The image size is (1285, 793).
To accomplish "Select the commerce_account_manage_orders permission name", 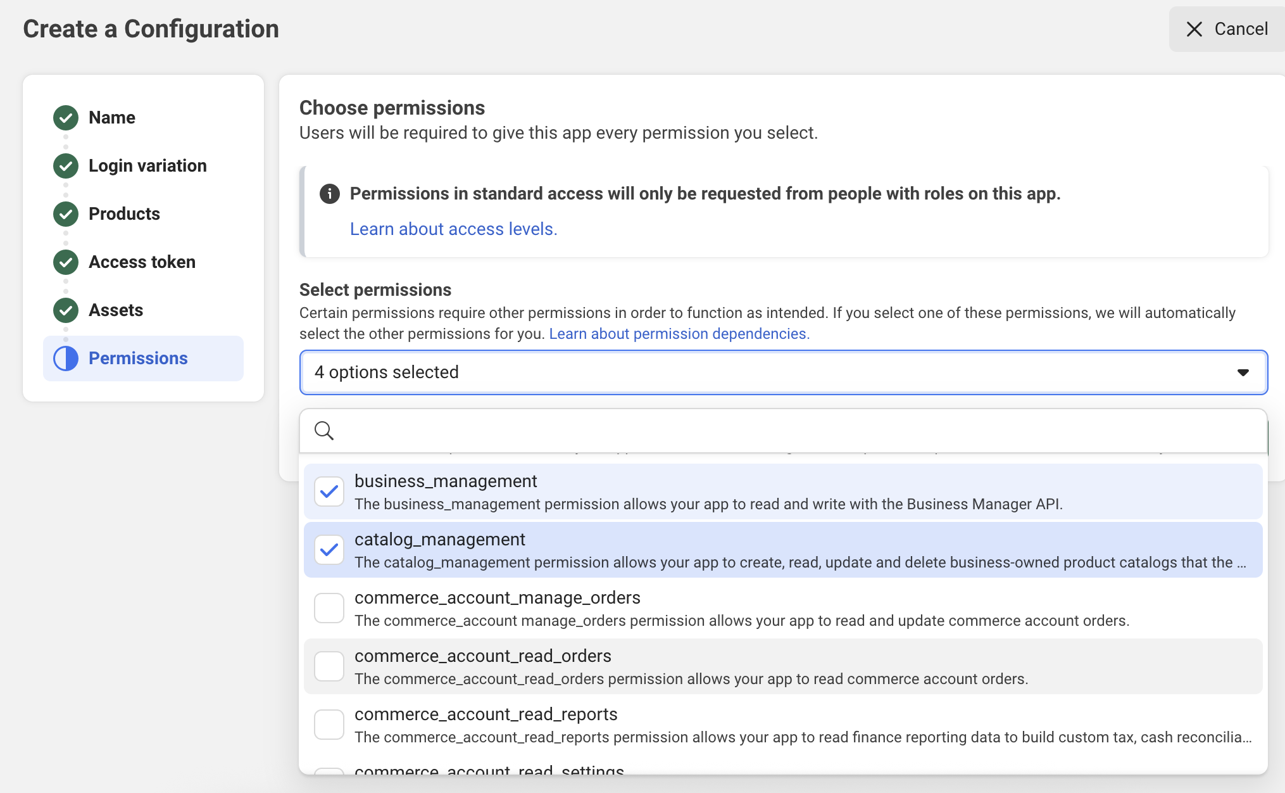I will (x=498, y=598).
